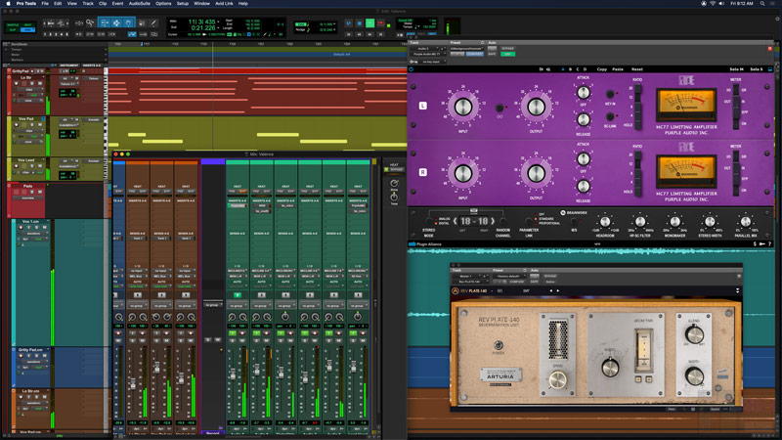Enable Slip edit mode
This screenshot has height=440, width=782.
(x=13, y=30)
